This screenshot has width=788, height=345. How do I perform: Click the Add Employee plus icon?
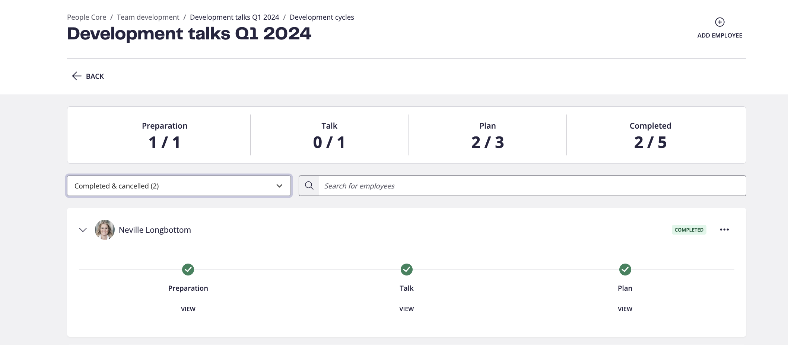(719, 22)
